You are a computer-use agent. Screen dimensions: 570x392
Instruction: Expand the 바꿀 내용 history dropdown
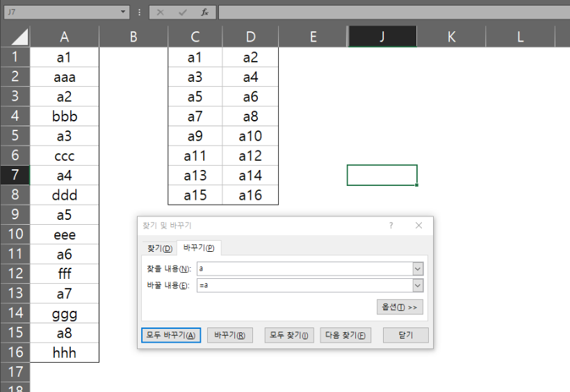418,286
